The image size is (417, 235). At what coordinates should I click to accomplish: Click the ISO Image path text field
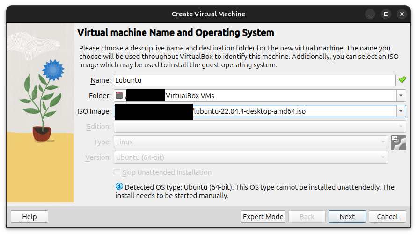coord(256,111)
